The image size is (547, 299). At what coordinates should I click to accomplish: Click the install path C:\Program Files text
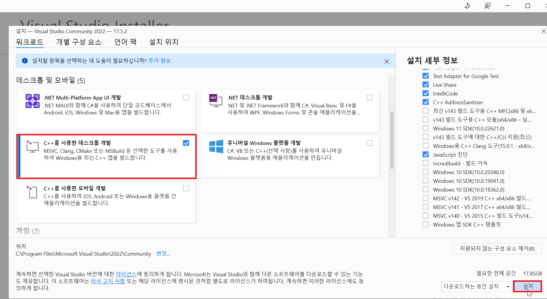tap(83, 254)
